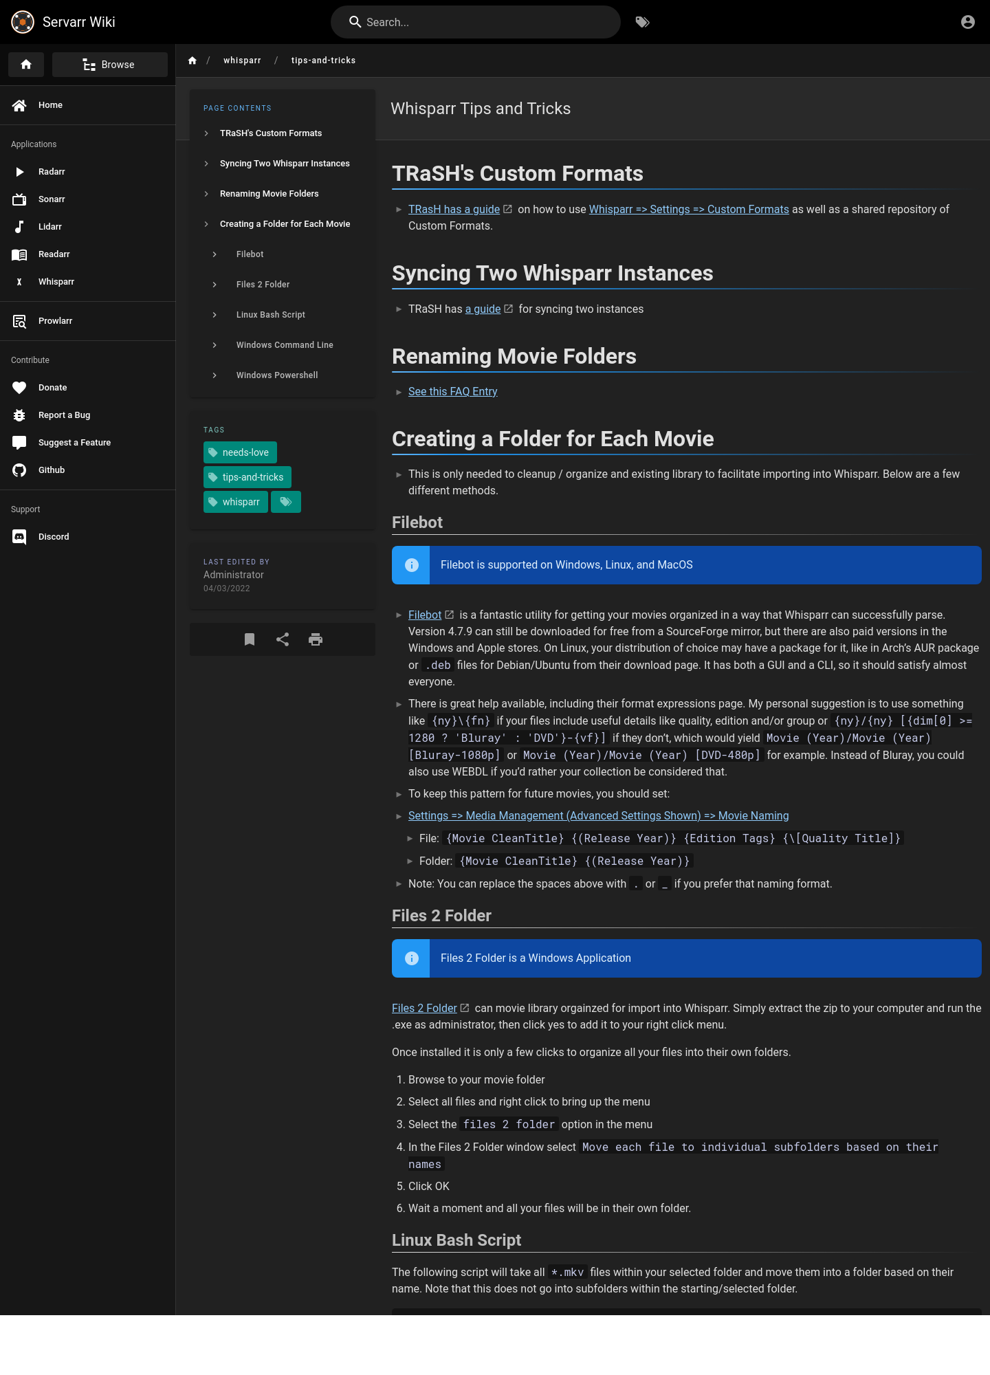The width and height of the screenshot is (990, 1375).
Task: Open the Whisparr sidebar icon
Action: [19, 282]
